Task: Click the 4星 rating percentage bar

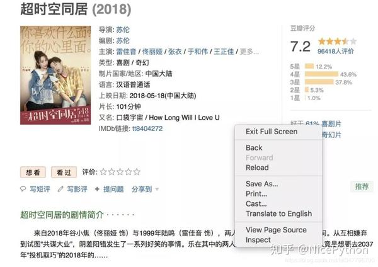Action: click(x=321, y=74)
